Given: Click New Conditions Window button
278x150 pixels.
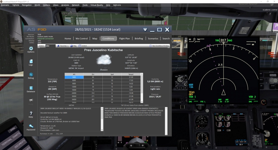Looking at the screenshot, I should click(x=159, y=46).
